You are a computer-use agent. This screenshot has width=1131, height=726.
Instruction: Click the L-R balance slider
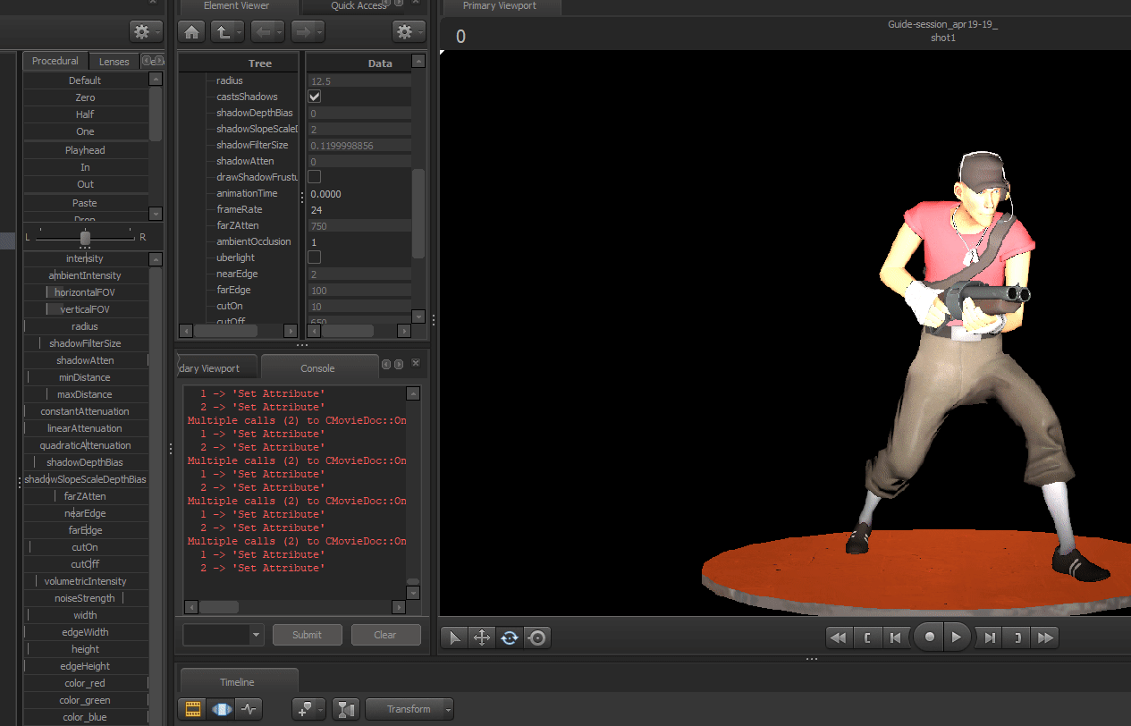85,238
